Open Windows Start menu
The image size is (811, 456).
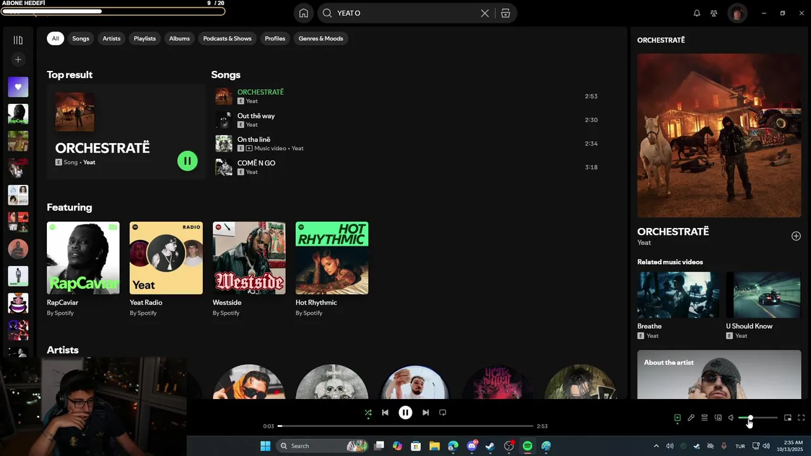click(x=265, y=446)
